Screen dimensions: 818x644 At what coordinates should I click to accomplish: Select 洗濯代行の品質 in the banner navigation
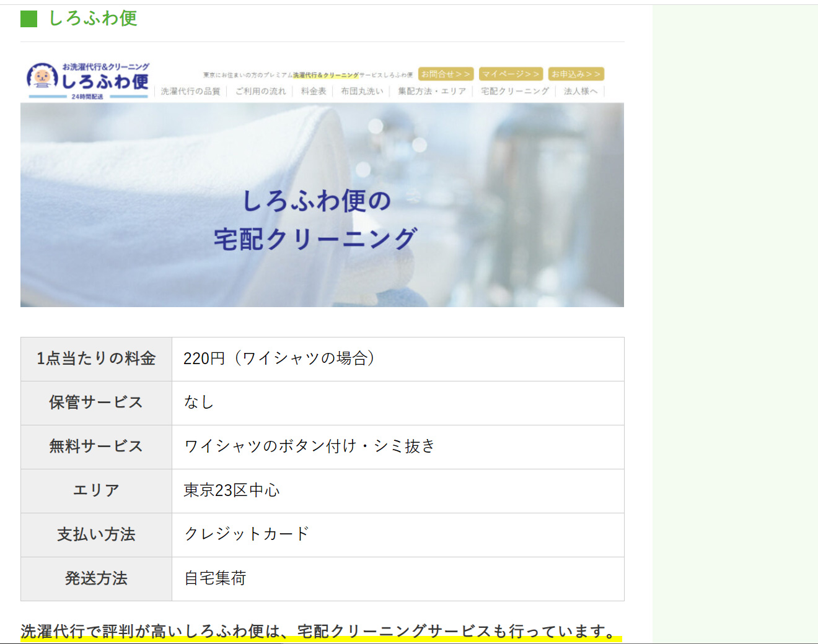[191, 91]
